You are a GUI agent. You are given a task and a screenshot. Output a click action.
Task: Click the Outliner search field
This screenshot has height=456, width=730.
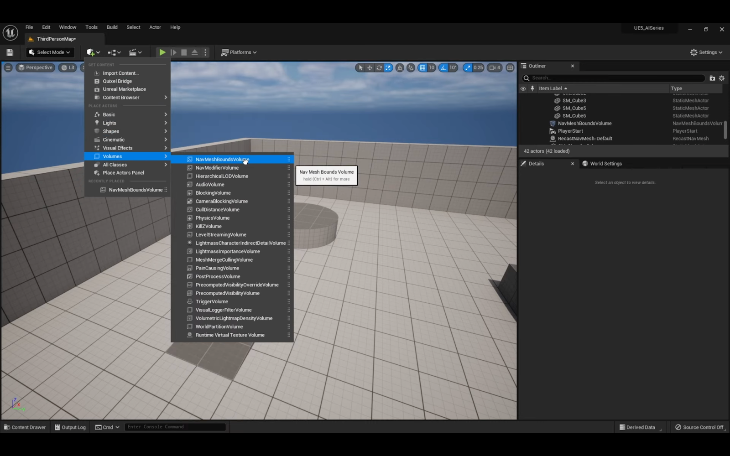pos(614,78)
